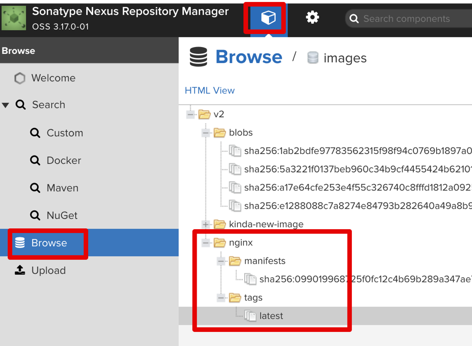Collapse the nginx folder
This screenshot has height=346, width=472.
[x=205, y=243]
